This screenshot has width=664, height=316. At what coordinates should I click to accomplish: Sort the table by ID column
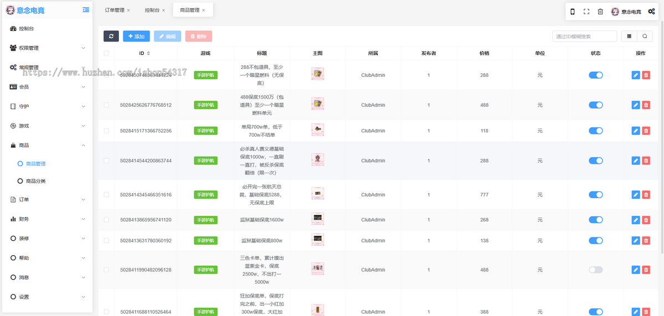[x=148, y=53]
